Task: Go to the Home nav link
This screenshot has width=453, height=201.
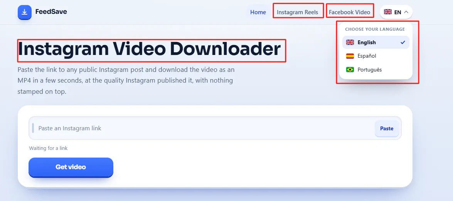Action: (258, 12)
